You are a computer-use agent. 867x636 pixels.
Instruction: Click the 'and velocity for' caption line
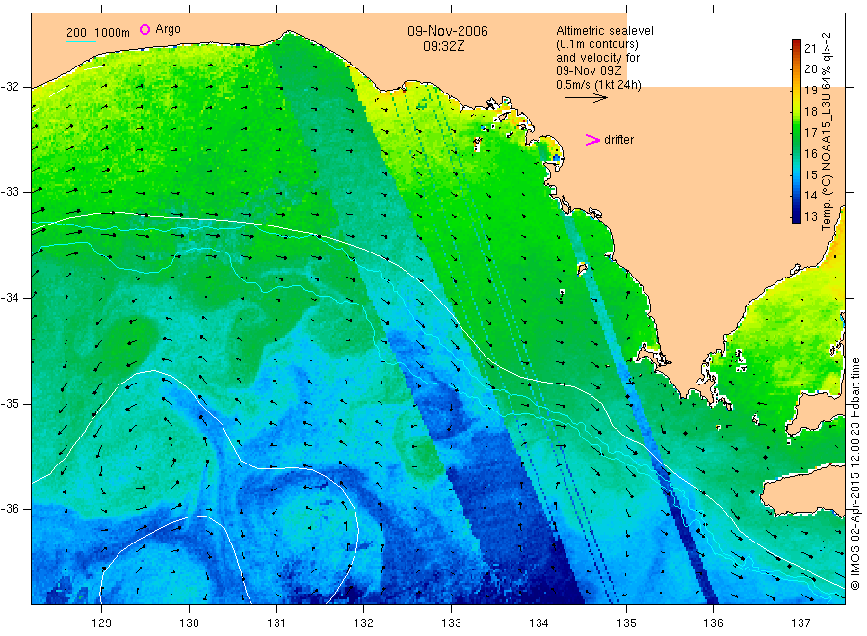[x=597, y=58]
